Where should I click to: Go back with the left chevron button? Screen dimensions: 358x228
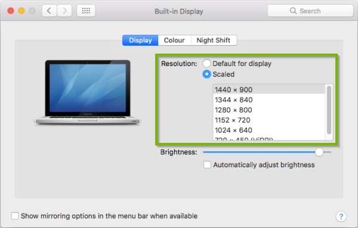tap(50, 11)
